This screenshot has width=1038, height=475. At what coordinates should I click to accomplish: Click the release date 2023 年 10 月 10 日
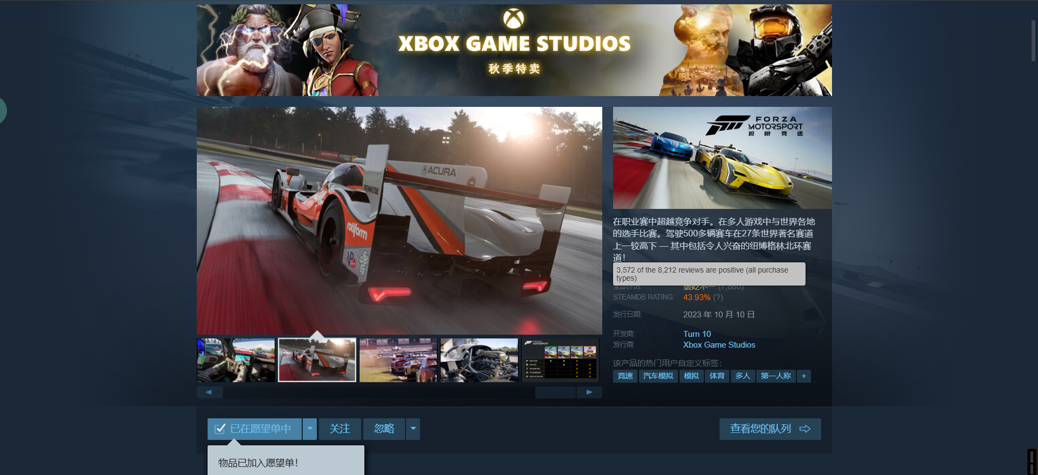(719, 315)
